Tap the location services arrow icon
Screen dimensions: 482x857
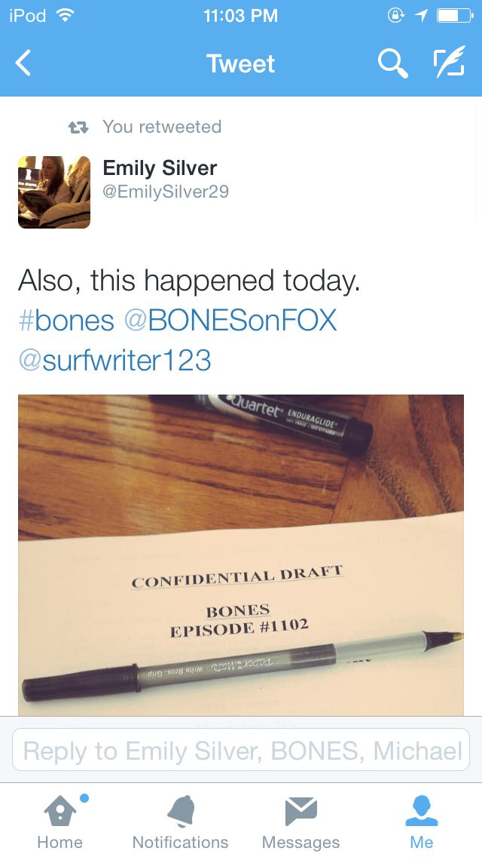click(421, 16)
